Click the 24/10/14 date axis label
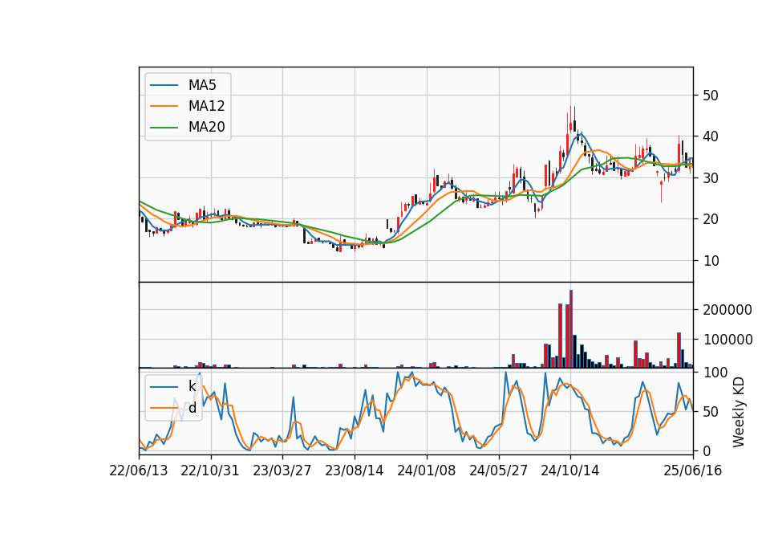The image size is (770, 554). (x=570, y=470)
